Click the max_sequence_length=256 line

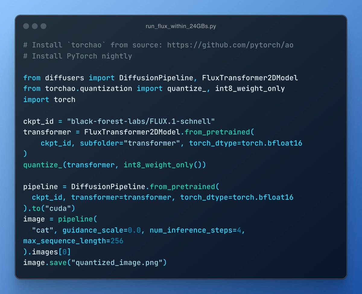pos(73,241)
